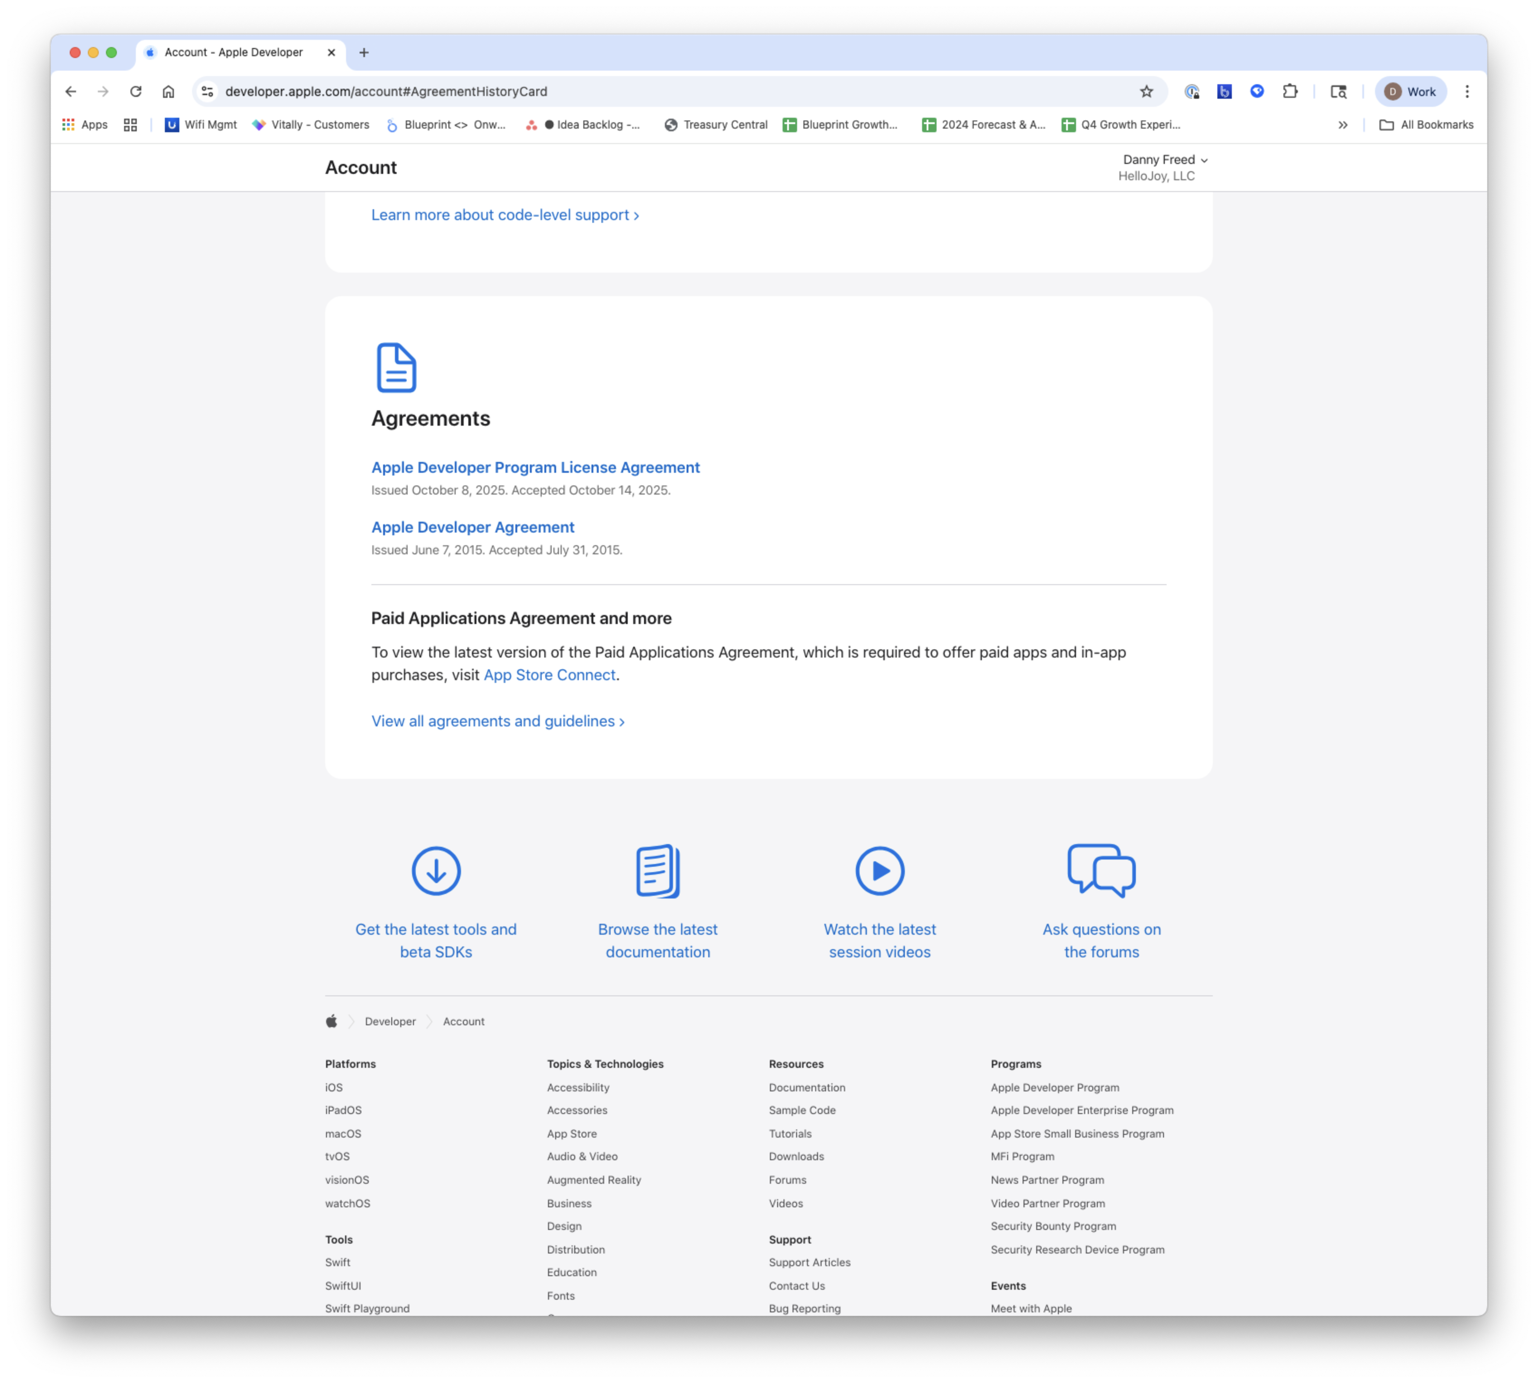Expand Danny Freed account dropdown
Image resolution: width=1538 pixels, height=1383 pixels.
coord(1164,159)
